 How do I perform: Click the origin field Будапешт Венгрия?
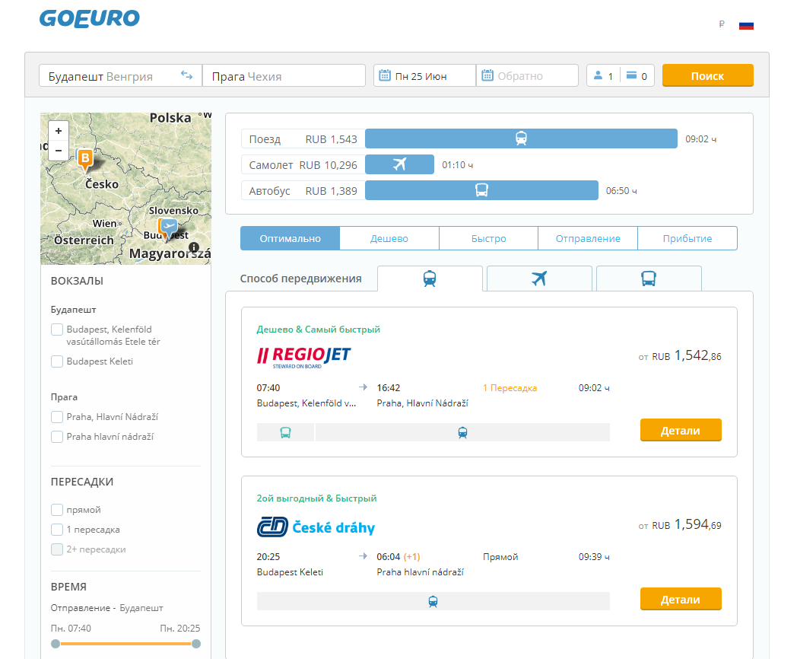click(x=120, y=76)
